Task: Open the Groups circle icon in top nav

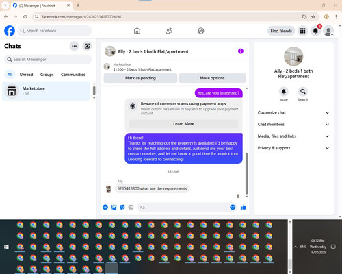Action: [x=201, y=31]
